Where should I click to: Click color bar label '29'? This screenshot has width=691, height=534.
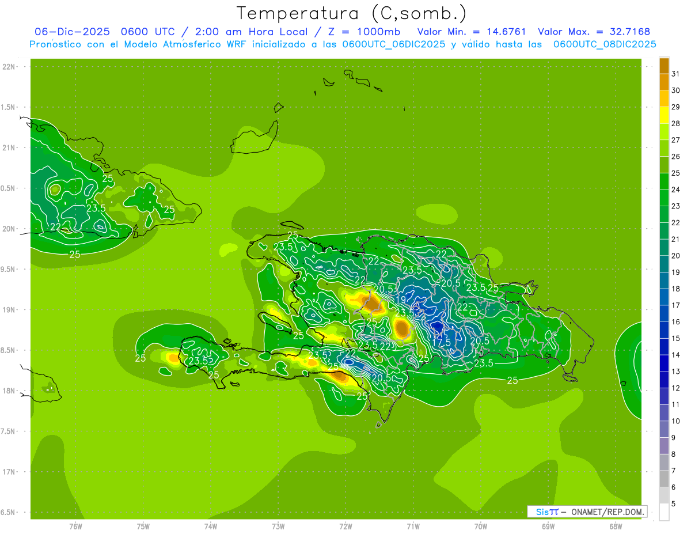[x=675, y=107]
